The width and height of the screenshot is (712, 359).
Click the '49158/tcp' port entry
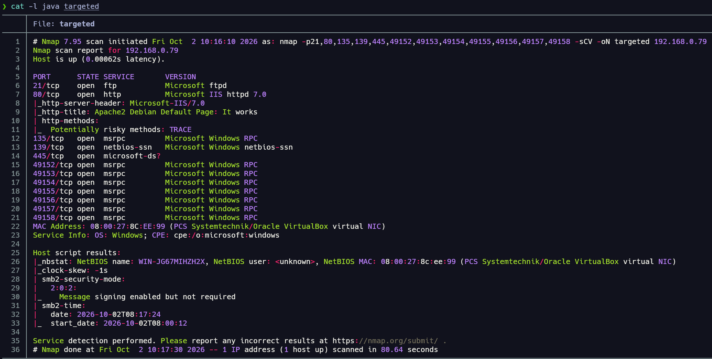tap(53, 217)
